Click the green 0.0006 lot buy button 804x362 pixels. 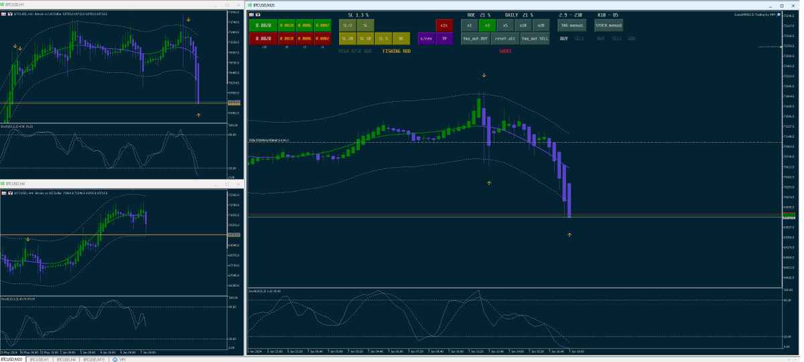pos(305,25)
